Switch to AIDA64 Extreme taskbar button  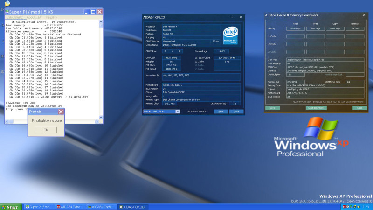tap(70, 207)
